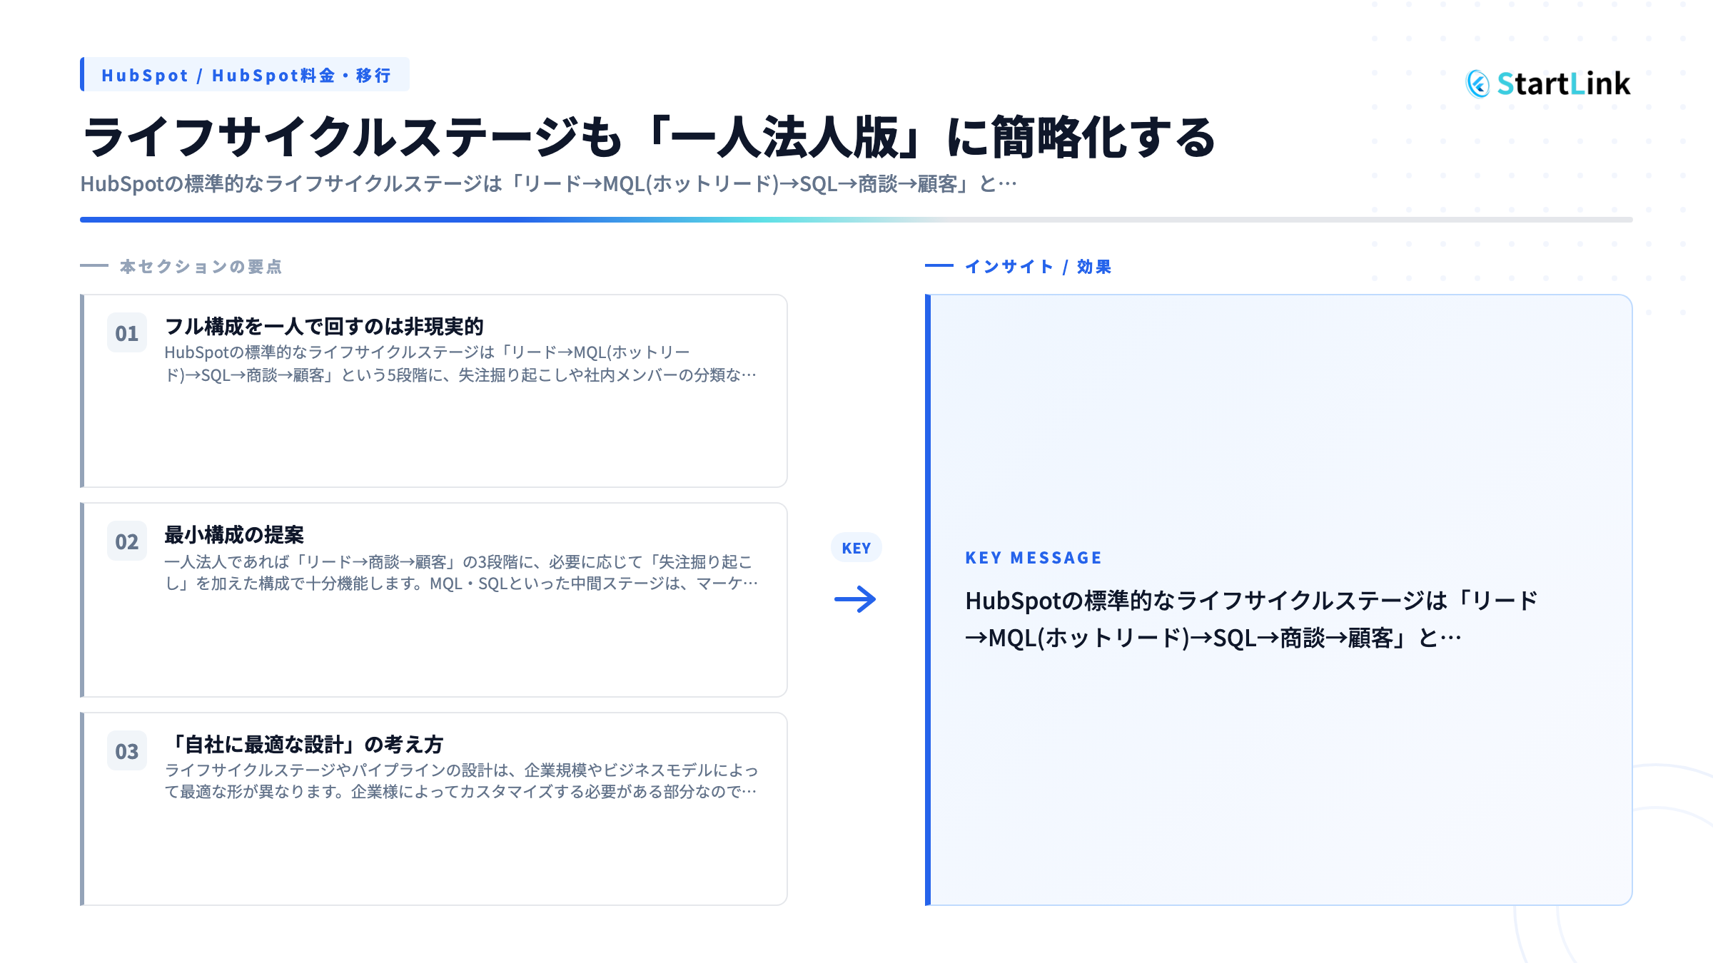Select the HubSpot / HubSpot料金・移行 breadcrumb tag
The image size is (1713, 963).
(245, 75)
